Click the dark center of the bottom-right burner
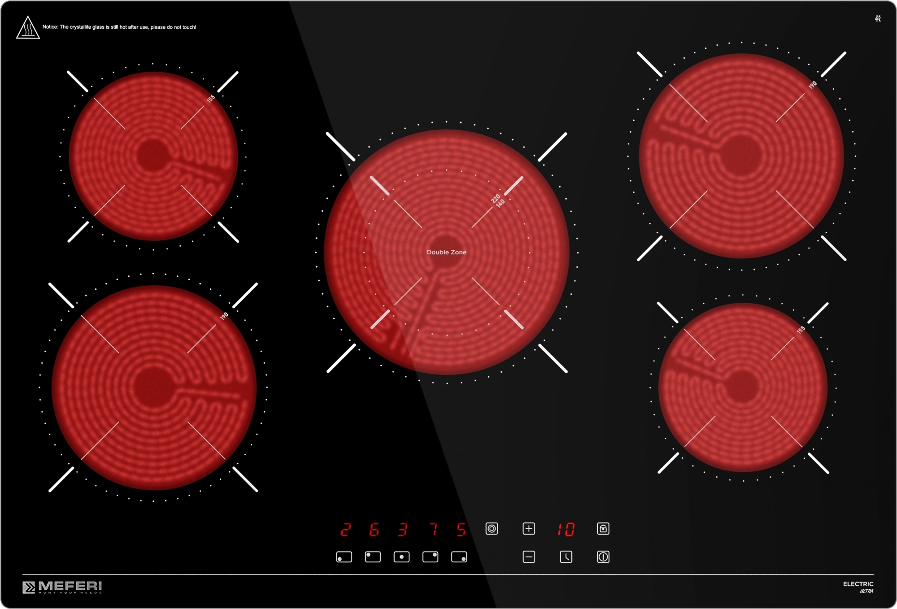The image size is (897, 609). point(742,386)
